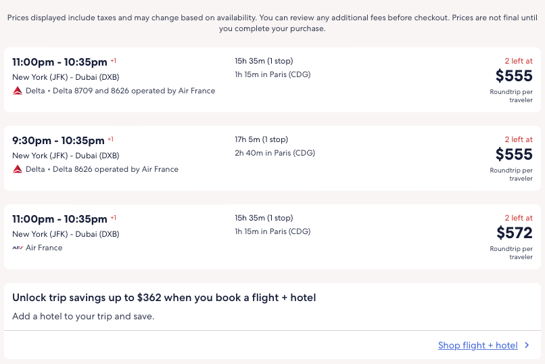
Task: Click Add a hotel to your trip text
Action: pos(83,316)
